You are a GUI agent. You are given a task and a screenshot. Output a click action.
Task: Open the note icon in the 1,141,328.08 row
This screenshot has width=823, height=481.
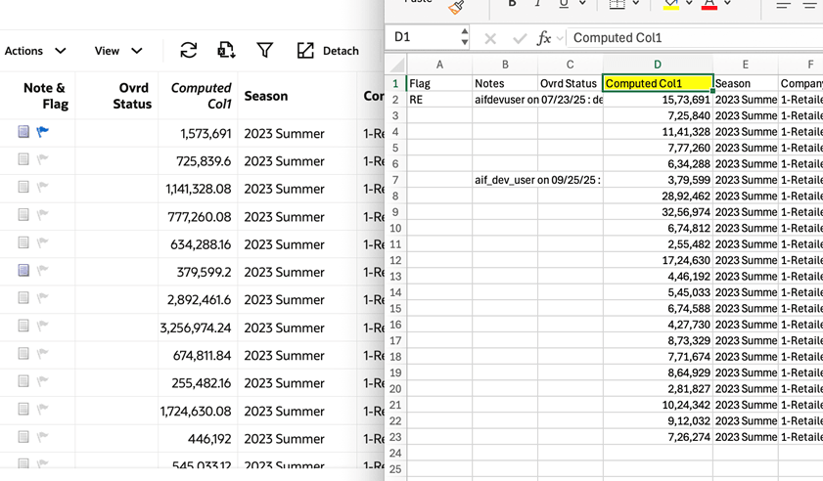[x=23, y=187]
